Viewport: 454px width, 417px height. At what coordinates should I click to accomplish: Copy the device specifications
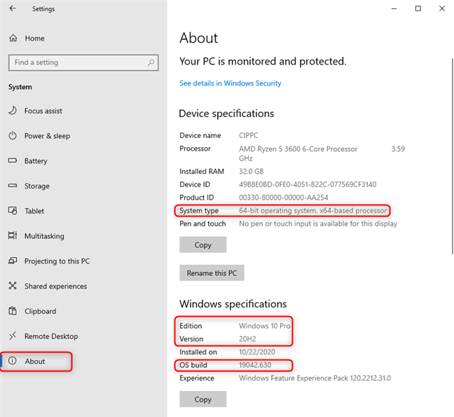[203, 245]
